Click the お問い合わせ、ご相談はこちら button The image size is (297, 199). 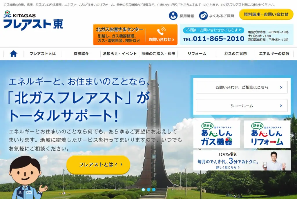click(242, 87)
